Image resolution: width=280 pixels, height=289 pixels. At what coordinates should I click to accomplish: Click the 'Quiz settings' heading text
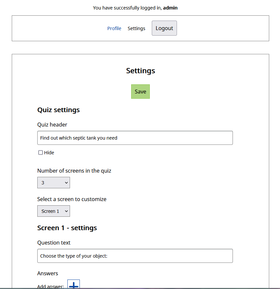point(59,110)
